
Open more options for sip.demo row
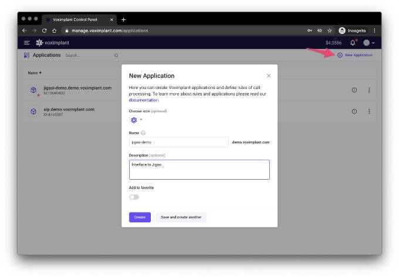point(369,111)
